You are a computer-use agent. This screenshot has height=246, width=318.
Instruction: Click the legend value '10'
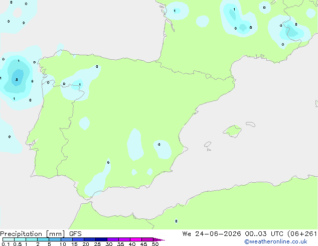(63, 244)
